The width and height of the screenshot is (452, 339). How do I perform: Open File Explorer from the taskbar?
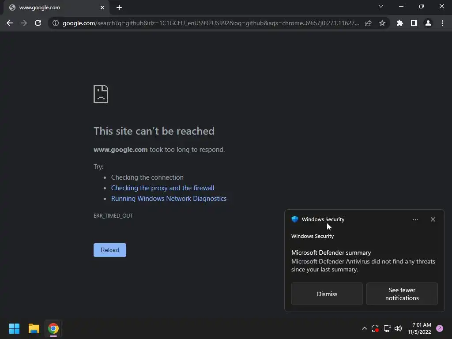(x=34, y=328)
